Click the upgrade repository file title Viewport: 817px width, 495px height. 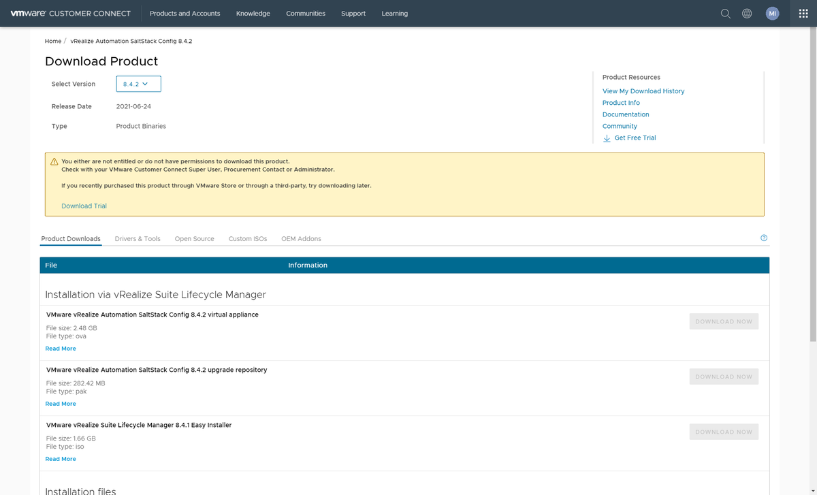(157, 370)
